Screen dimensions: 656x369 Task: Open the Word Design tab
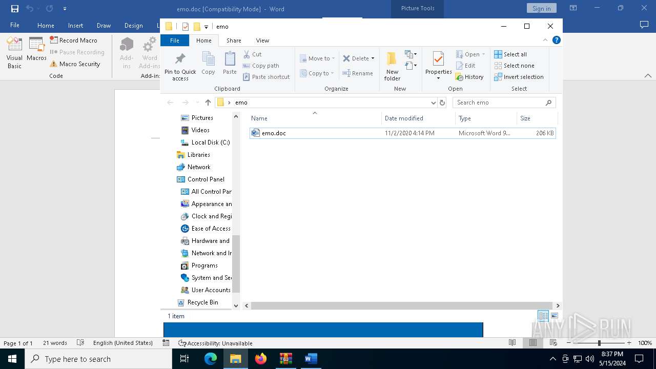coord(133,26)
